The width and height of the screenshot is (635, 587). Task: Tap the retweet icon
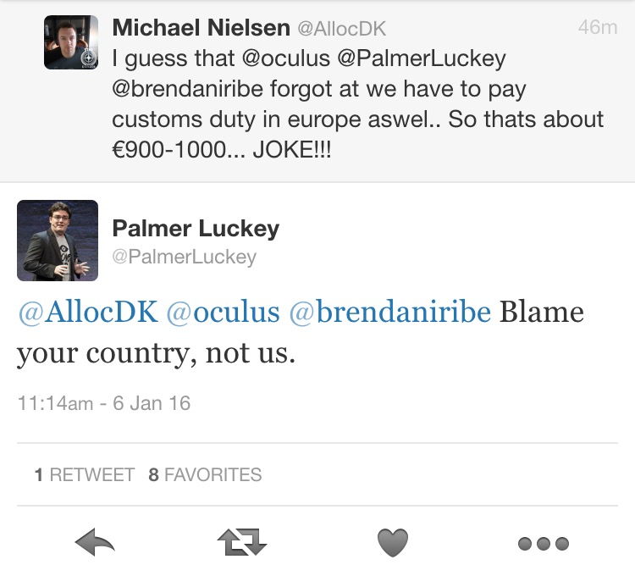coord(242,542)
